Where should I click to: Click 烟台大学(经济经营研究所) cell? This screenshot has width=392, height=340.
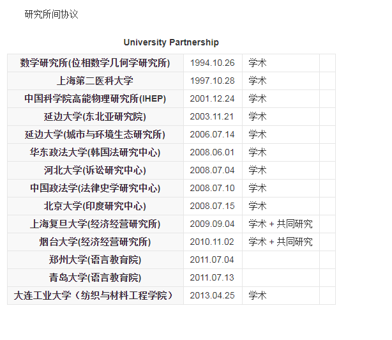coord(95,242)
